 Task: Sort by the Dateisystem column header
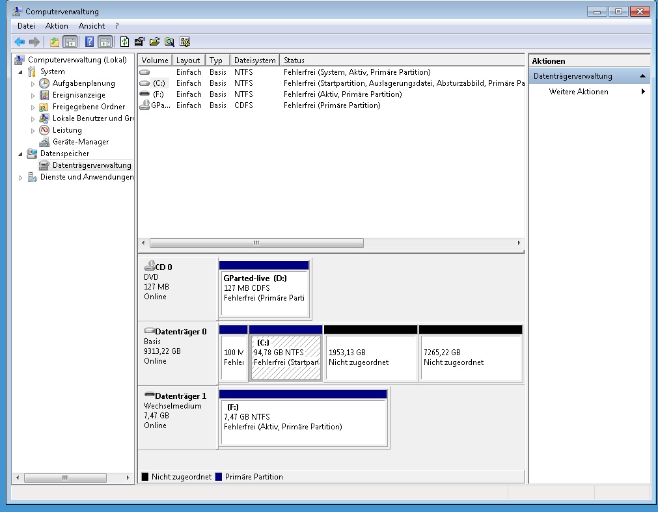tap(254, 60)
